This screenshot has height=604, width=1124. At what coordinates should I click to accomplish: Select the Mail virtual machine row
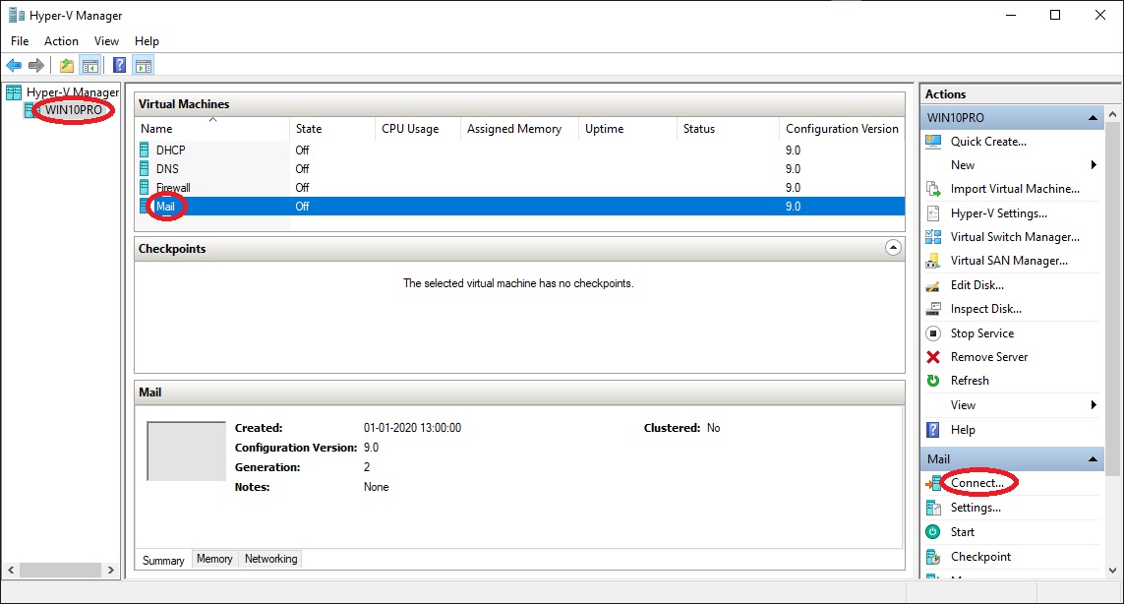click(x=519, y=206)
